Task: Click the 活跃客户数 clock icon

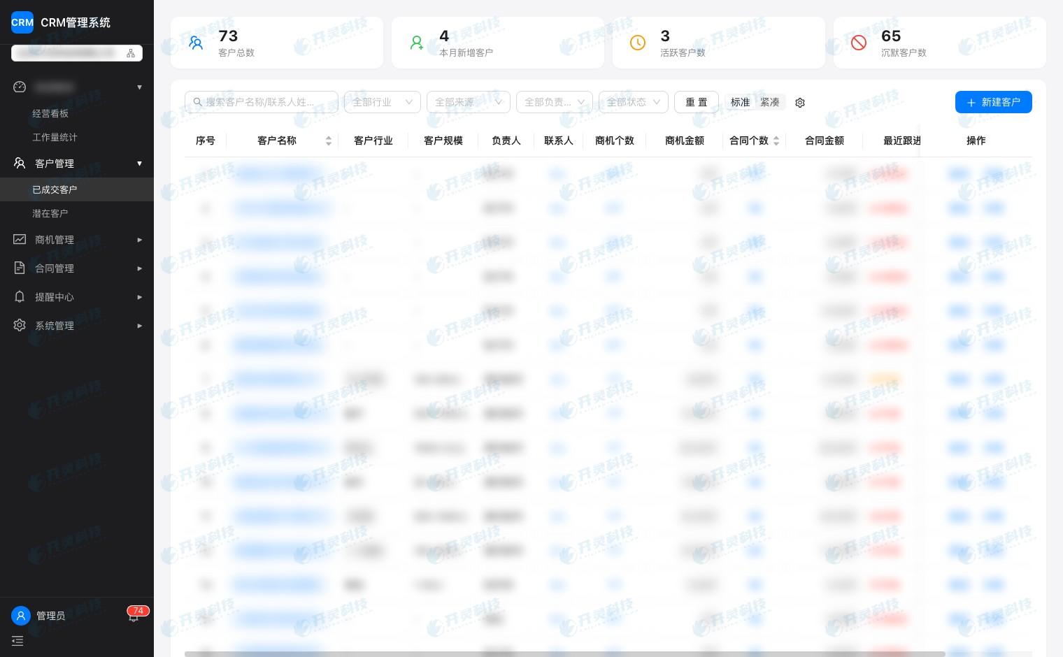Action: point(638,43)
